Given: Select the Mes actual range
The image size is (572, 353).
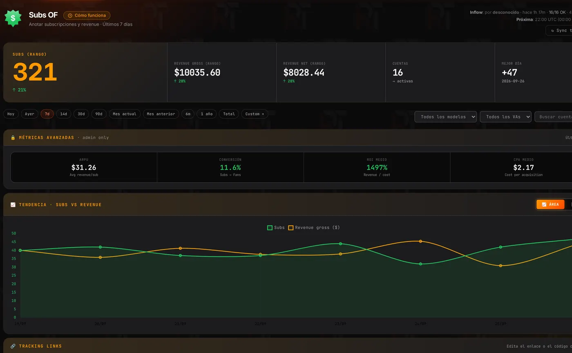Looking at the screenshot, I should pos(125,114).
